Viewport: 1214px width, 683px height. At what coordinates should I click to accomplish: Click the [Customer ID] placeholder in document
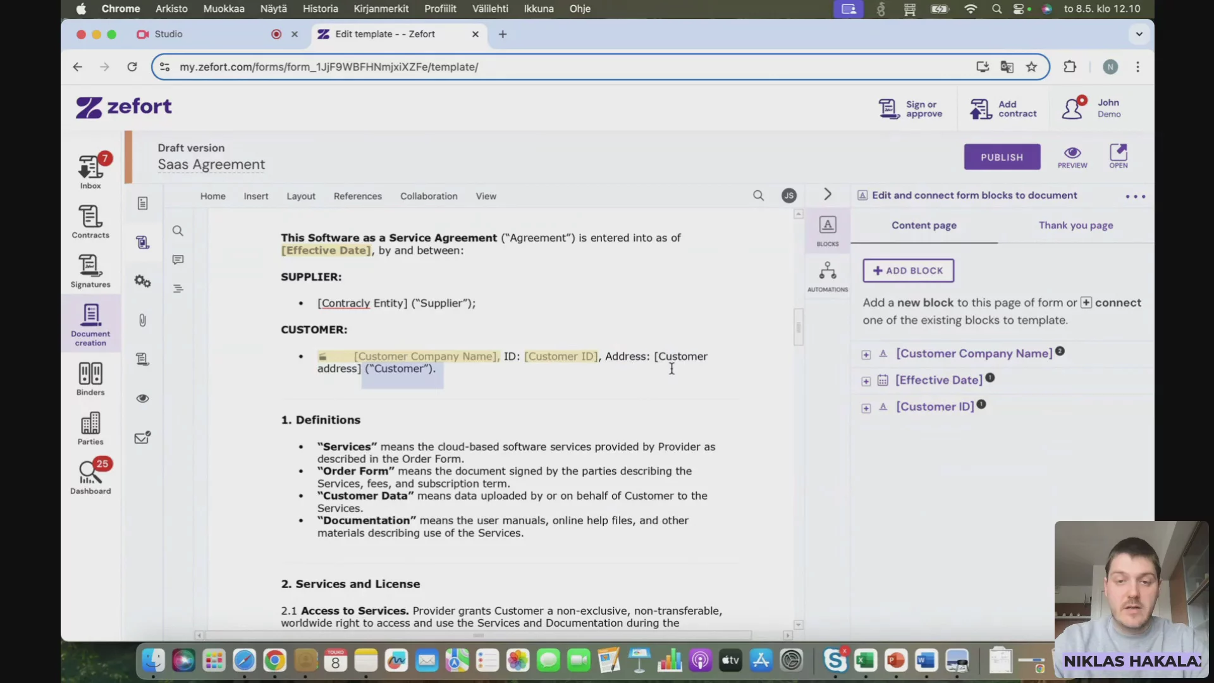point(561,357)
